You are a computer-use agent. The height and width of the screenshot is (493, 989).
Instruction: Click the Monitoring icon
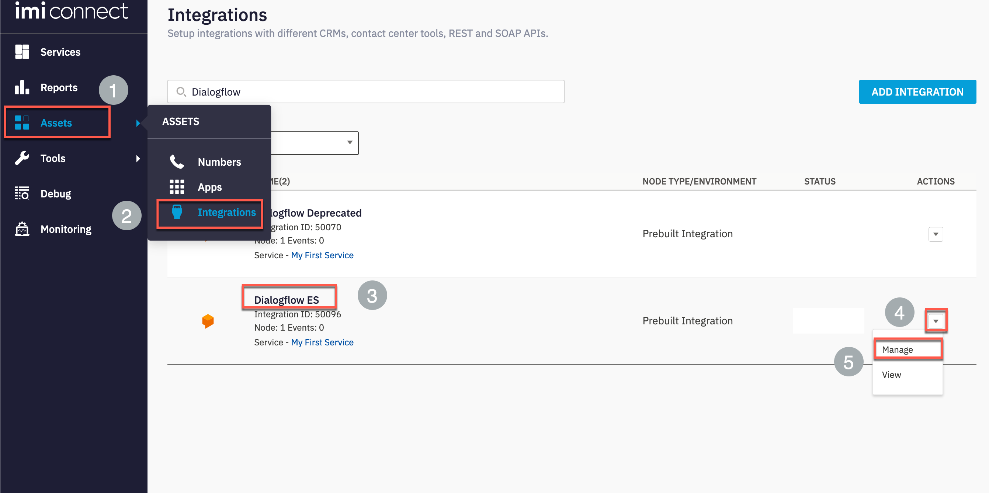(x=22, y=229)
